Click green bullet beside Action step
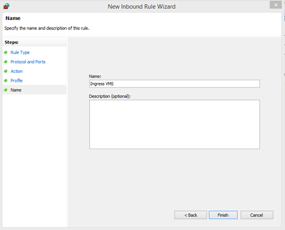This screenshot has width=285, height=230. (x=6, y=71)
